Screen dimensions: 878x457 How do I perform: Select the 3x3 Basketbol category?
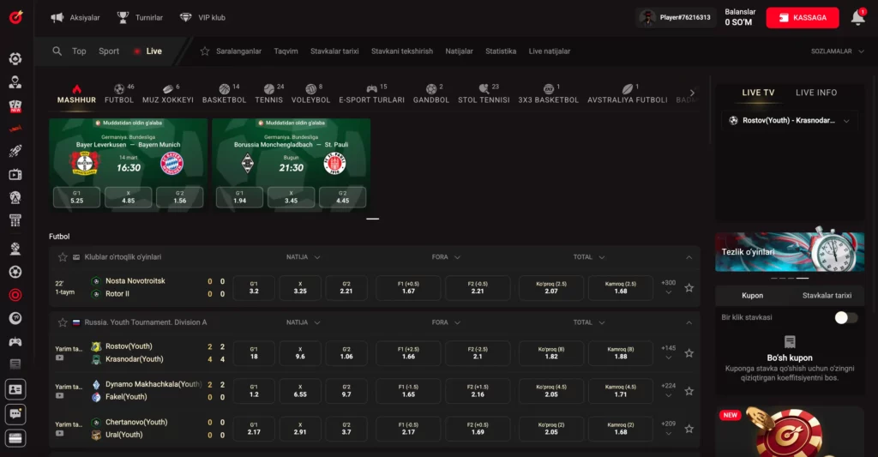548,93
